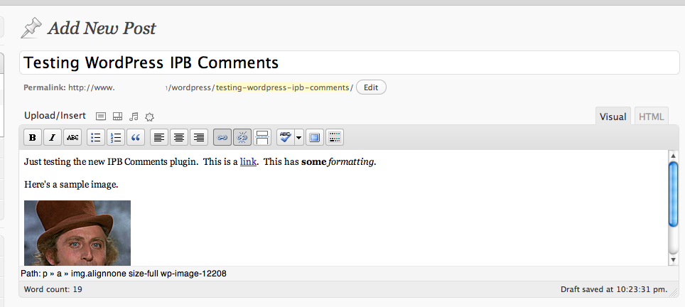Open spellchecker language dropdown arrow
The image size is (685, 307).
(x=299, y=137)
